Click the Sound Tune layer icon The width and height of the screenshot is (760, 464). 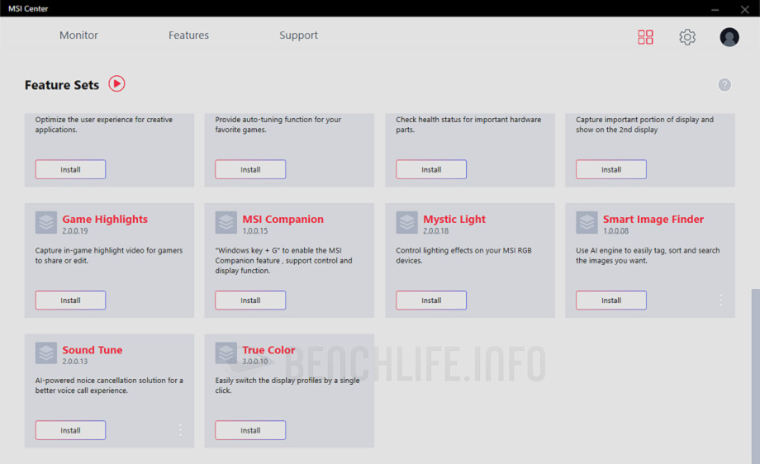point(46,353)
